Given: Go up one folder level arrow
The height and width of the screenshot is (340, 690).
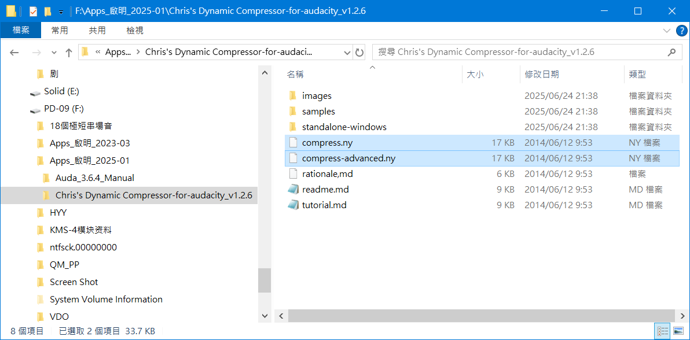Looking at the screenshot, I should [69, 53].
